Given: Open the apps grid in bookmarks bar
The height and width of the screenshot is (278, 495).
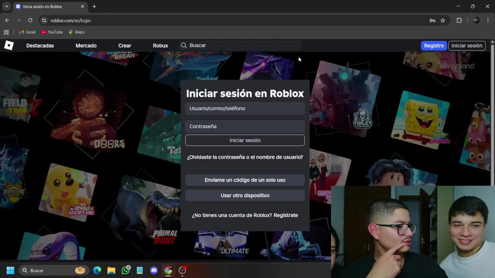Looking at the screenshot, I should pyautogui.click(x=6, y=32).
